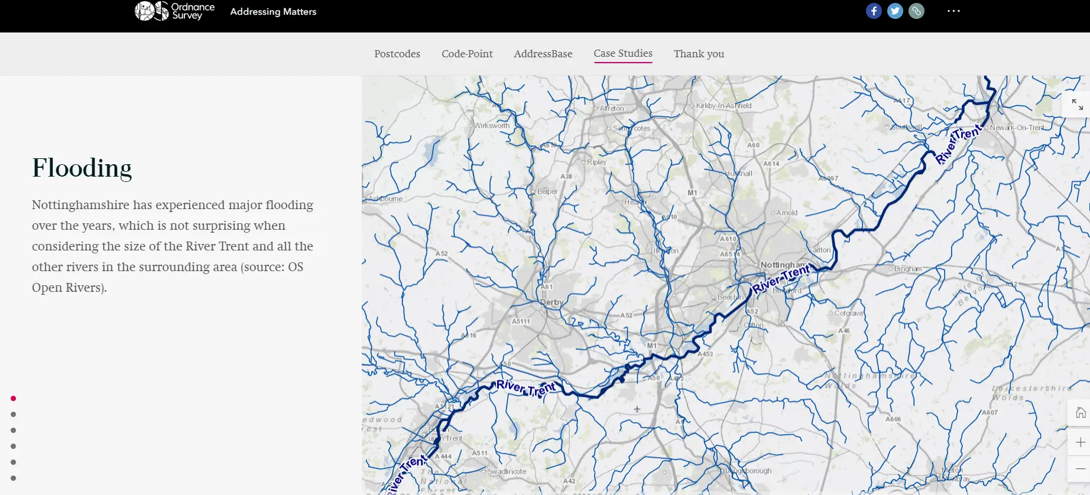Go to the Postcodes section
This screenshot has height=495, width=1090.
pos(397,54)
